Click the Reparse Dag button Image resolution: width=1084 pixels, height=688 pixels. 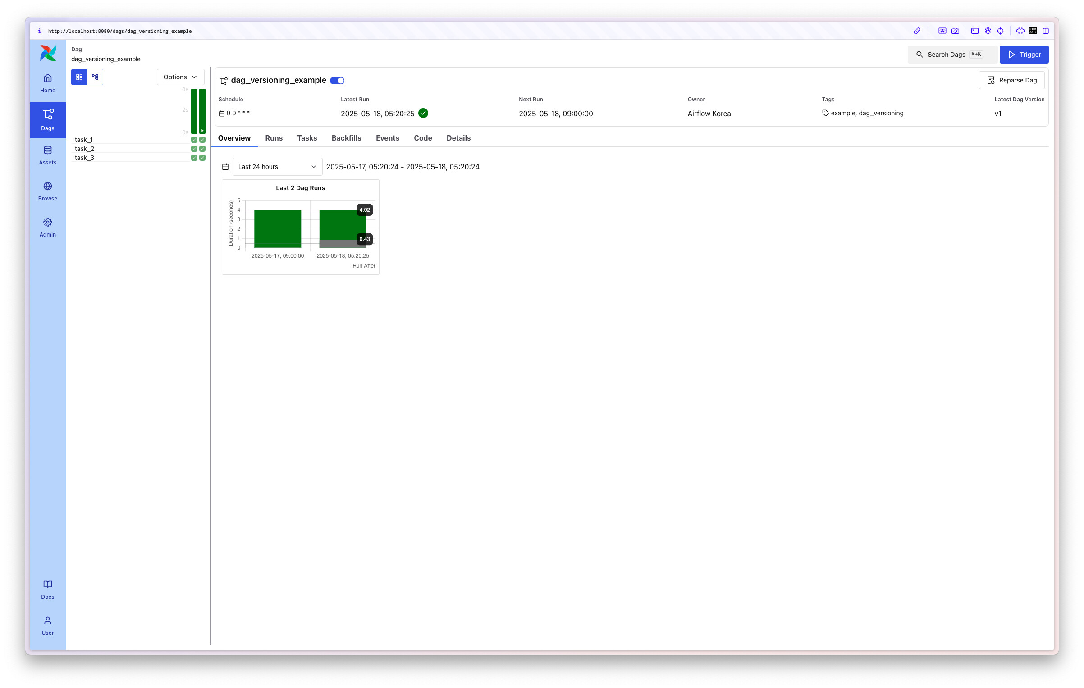coord(1011,80)
